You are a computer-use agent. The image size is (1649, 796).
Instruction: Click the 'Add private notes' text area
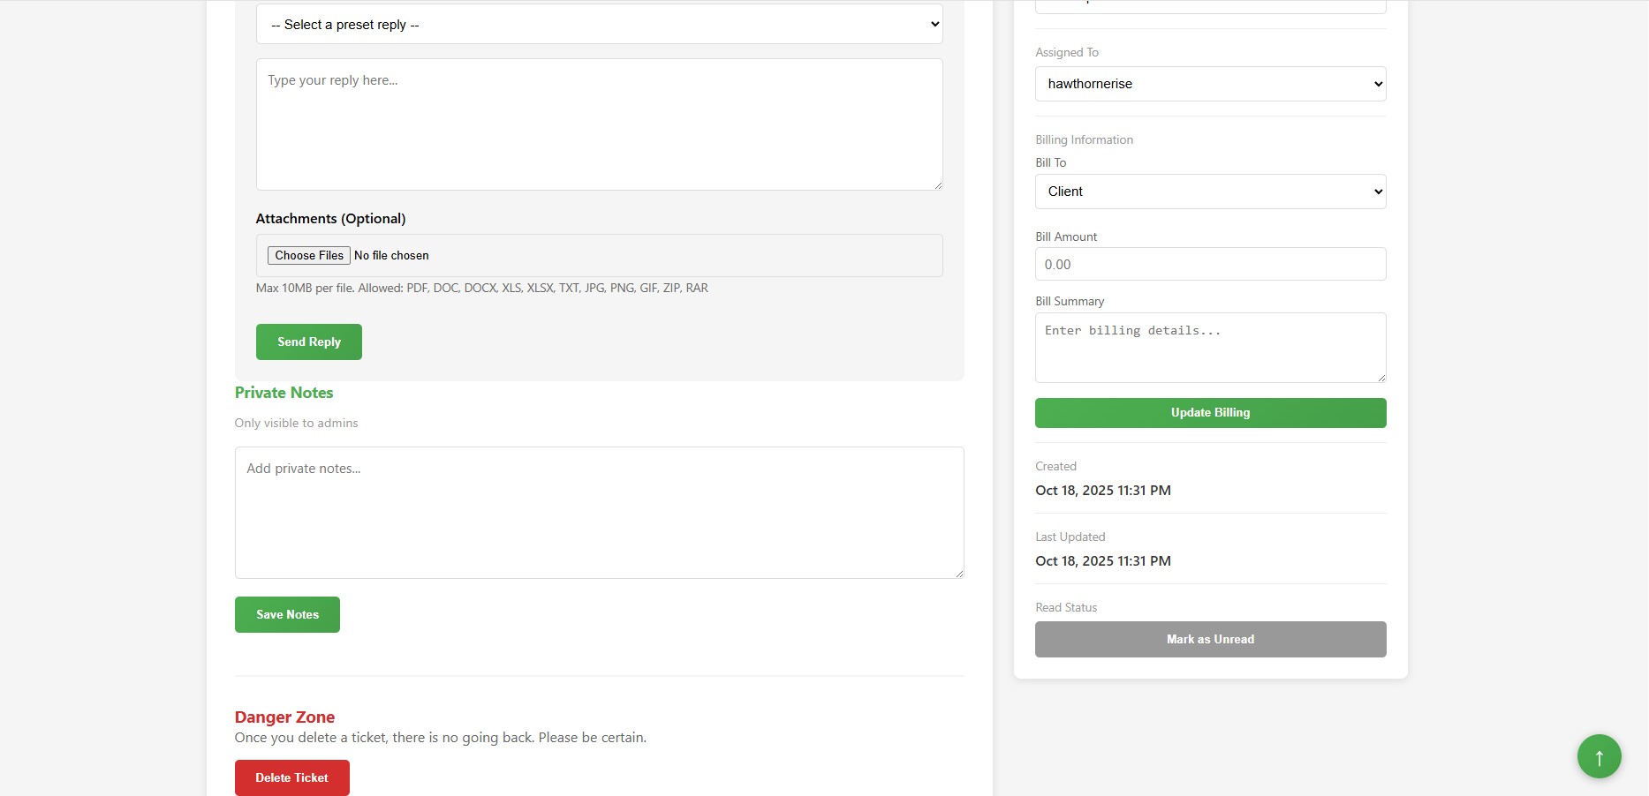(599, 512)
